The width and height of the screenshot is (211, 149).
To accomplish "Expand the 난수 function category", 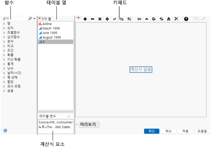I will [x=4, y=68].
